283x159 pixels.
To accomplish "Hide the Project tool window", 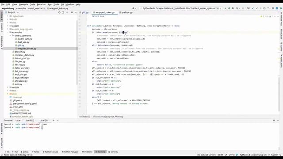I will click(x=76, y=12).
